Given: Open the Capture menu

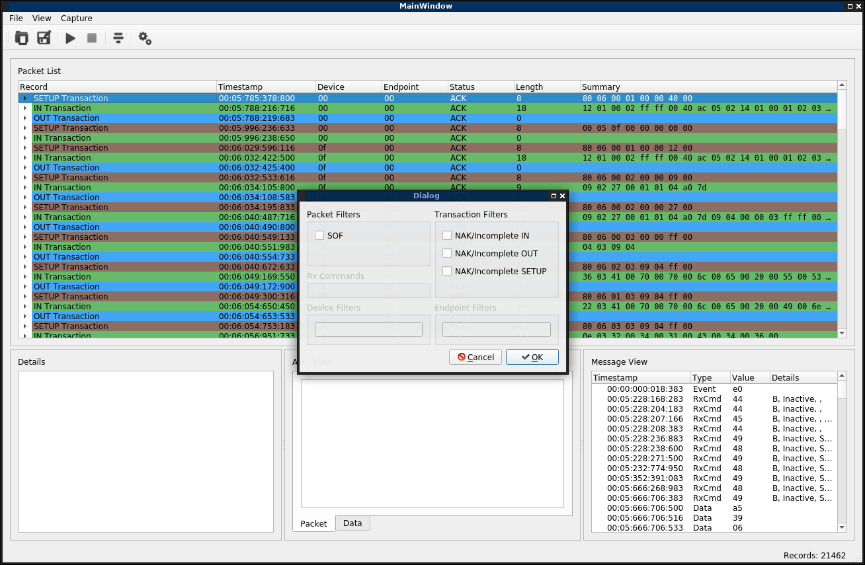Looking at the screenshot, I should coord(77,19).
